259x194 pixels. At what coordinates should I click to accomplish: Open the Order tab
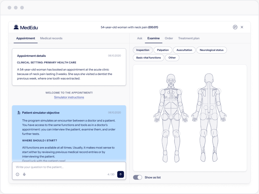[169, 38]
